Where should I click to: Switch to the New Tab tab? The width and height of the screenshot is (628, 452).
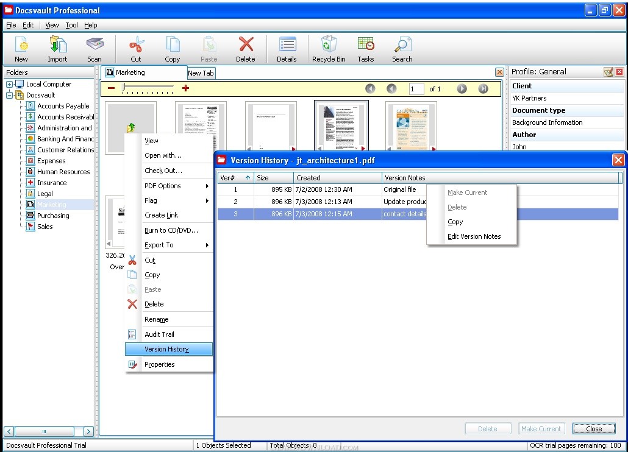click(201, 73)
